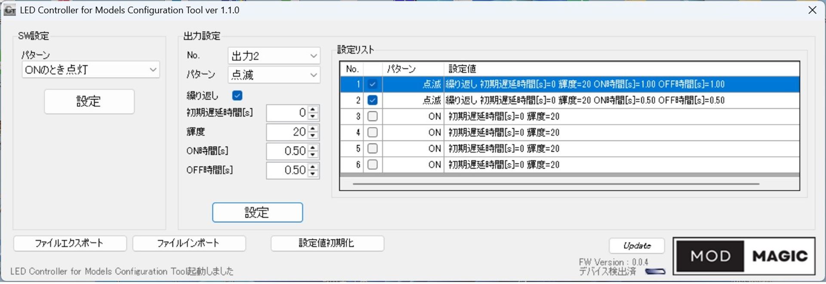Increase ON時間 with up arrow
Viewport: 826px width, 284px height.
(313, 147)
